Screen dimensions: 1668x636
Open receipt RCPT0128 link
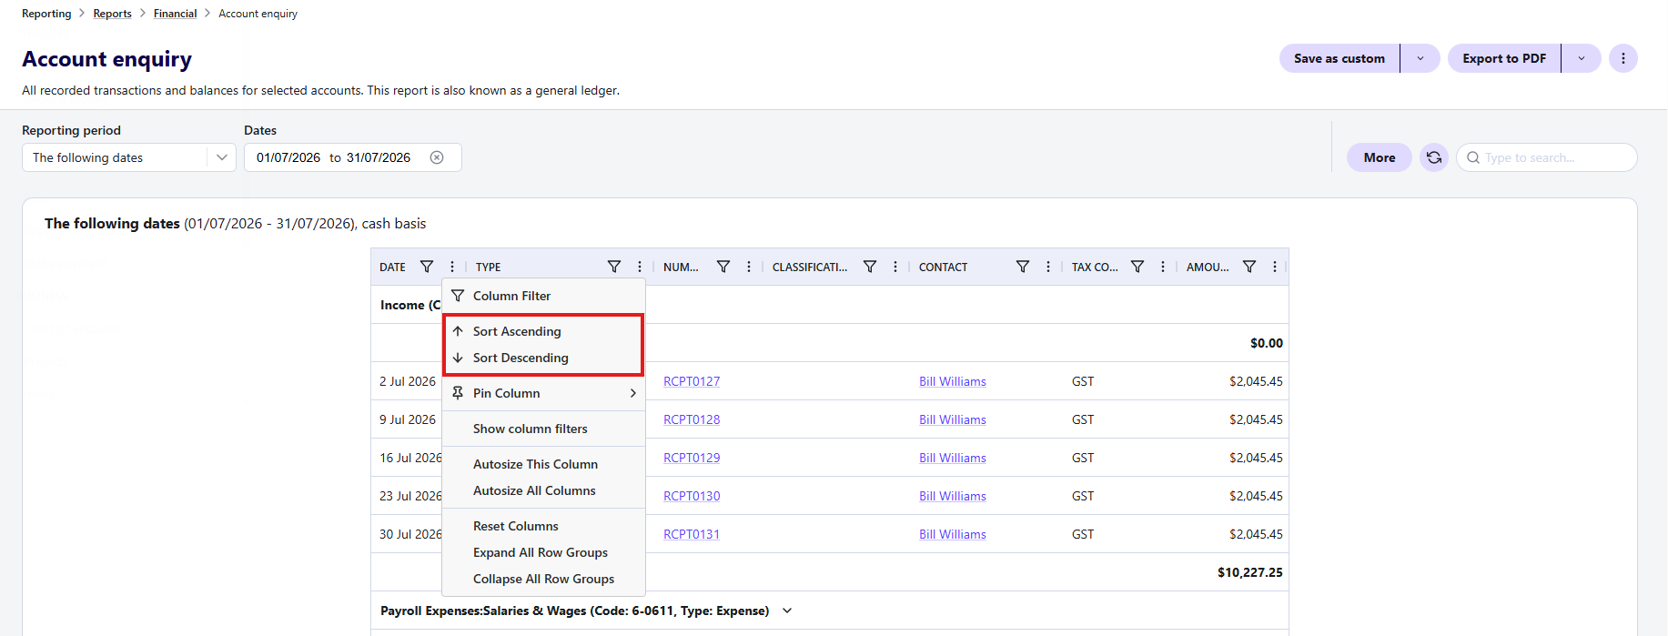692,419
